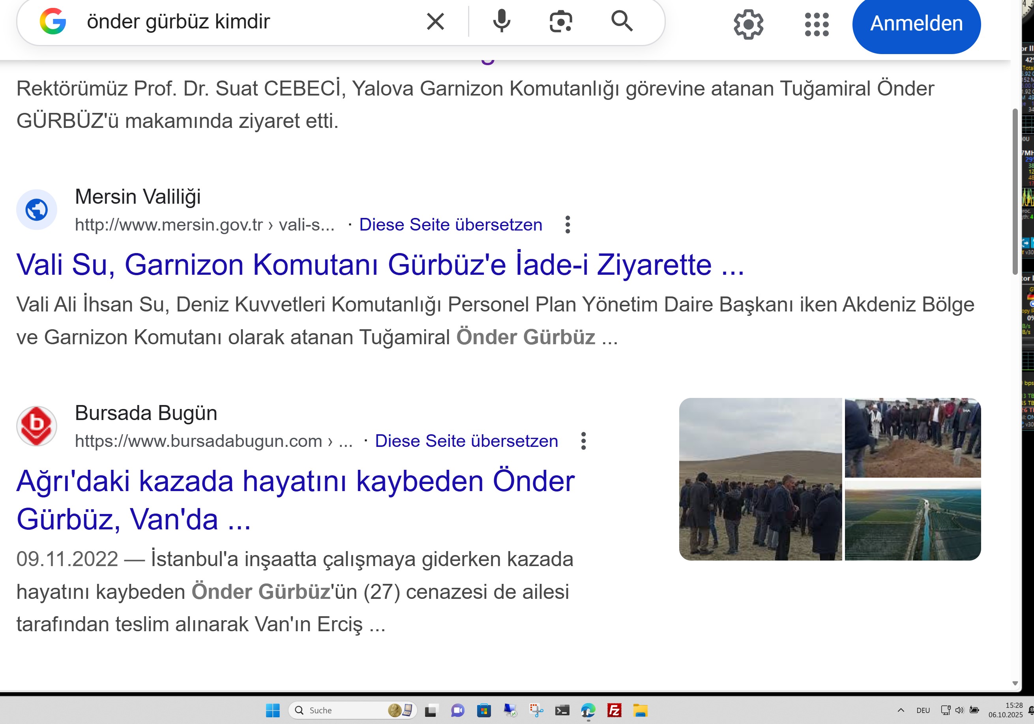
Task: Open Google settings gear icon
Action: [748, 24]
